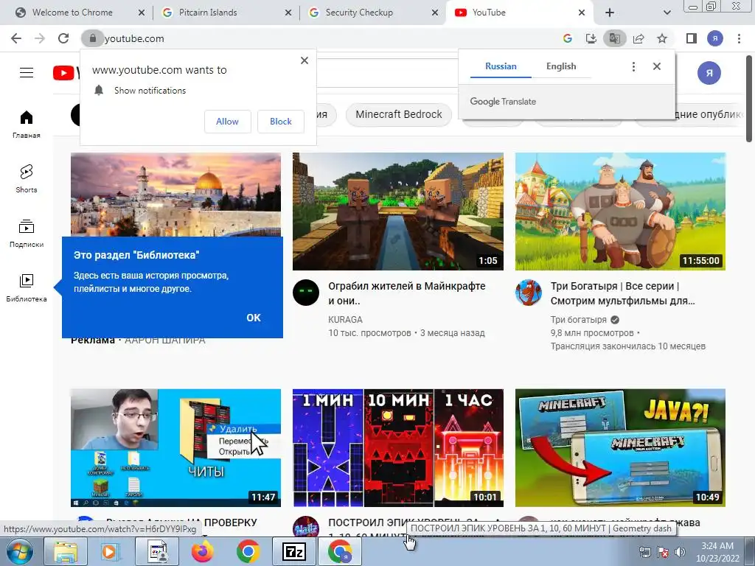Click the taskbar clock showing 3:24 AM

tap(717, 552)
